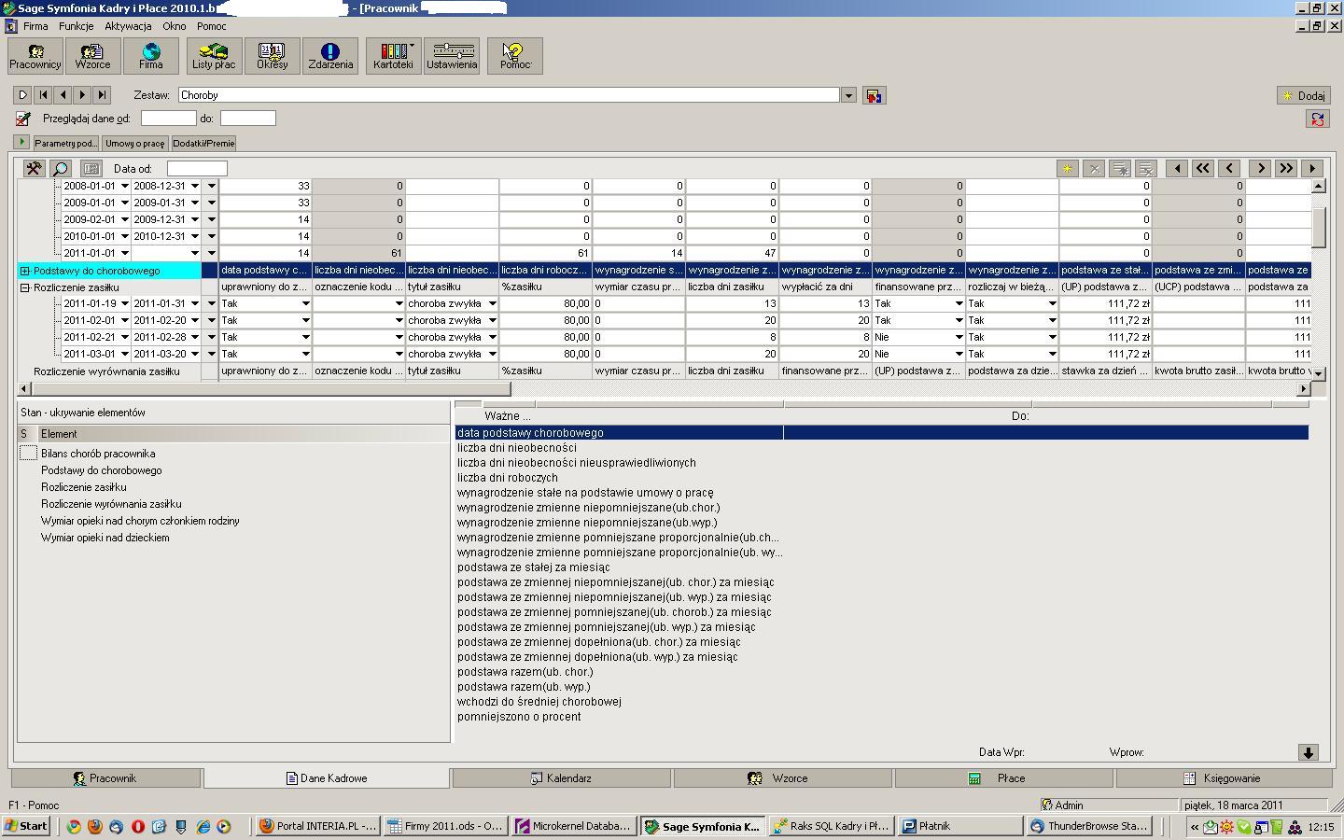Click the grid's vertical scrollbar thumb
Screen dimensions: 1344x840
pos(1318,229)
